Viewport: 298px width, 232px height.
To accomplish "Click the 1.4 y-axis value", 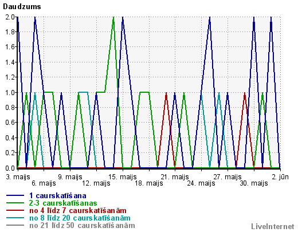I will 10,62.
